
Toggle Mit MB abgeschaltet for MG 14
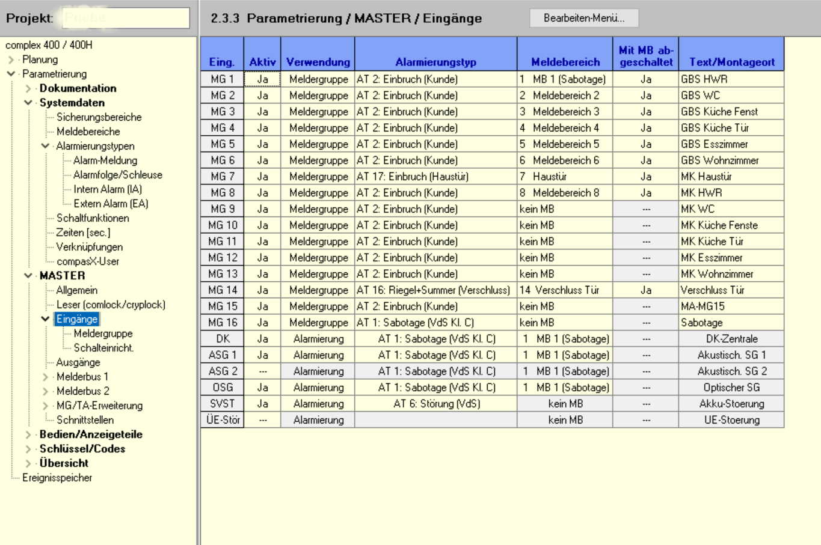click(645, 290)
